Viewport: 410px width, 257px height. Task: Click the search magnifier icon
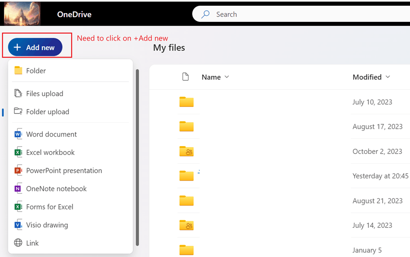coord(205,14)
